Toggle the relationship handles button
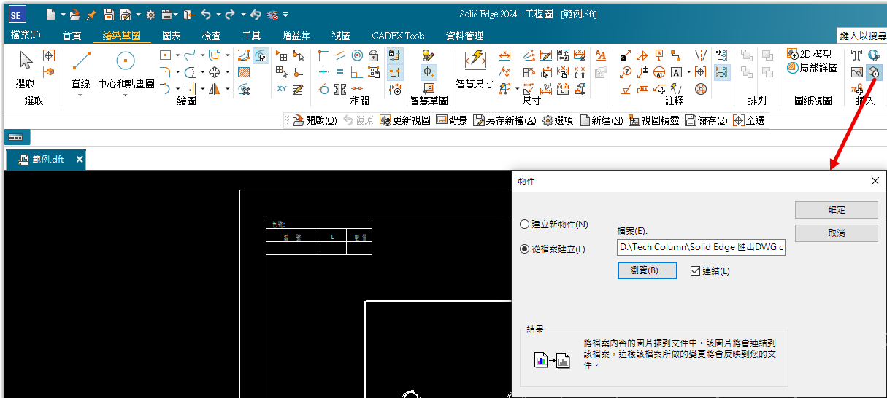 (x=395, y=72)
